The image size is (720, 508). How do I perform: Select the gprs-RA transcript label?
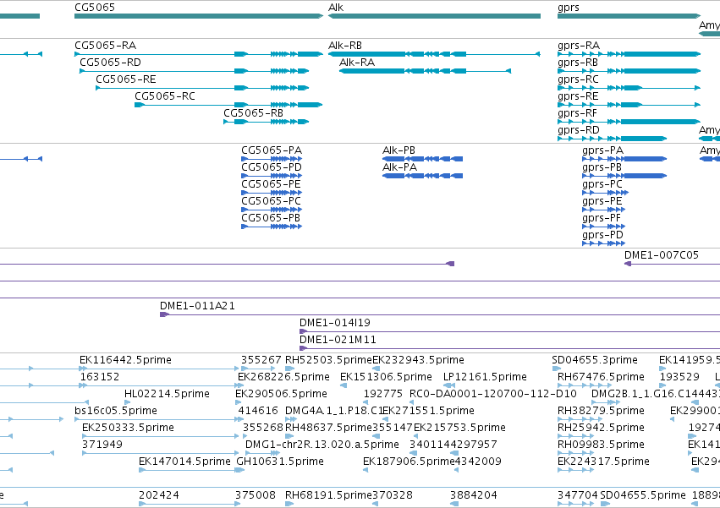pos(579,46)
